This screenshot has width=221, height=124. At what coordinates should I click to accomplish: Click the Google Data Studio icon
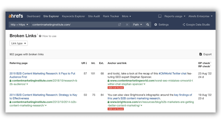[183, 25]
